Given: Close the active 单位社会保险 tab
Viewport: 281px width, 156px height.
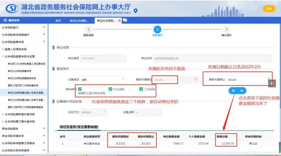Looking at the screenshot, I should 119,21.
